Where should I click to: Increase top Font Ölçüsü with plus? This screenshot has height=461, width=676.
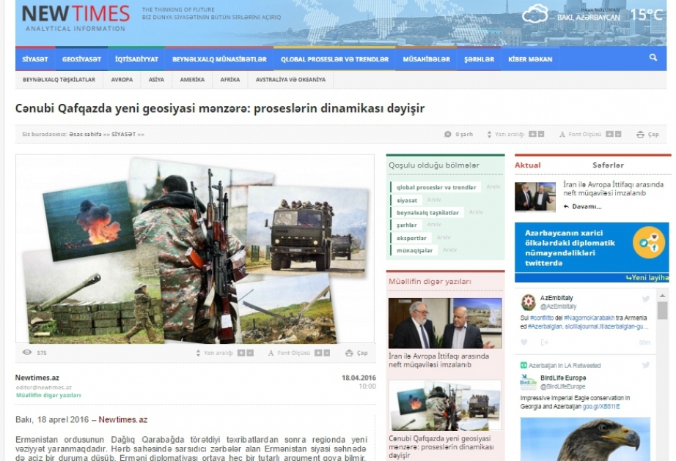[x=609, y=135]
